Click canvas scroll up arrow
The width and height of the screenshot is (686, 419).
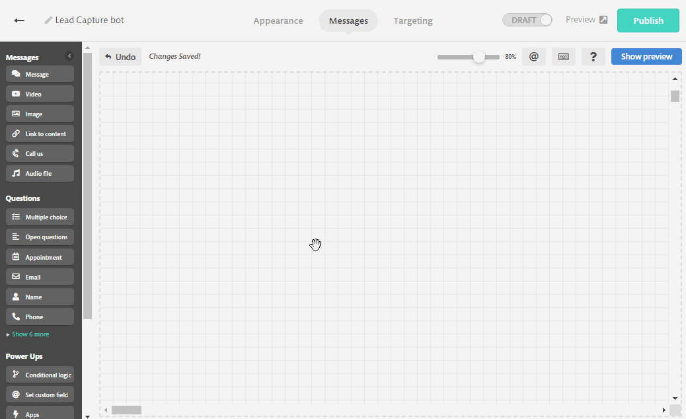coord(675,79)
